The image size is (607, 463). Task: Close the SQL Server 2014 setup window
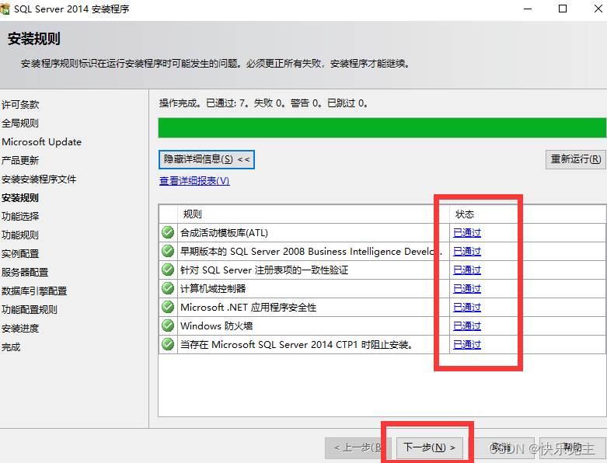tap(598, 9)
